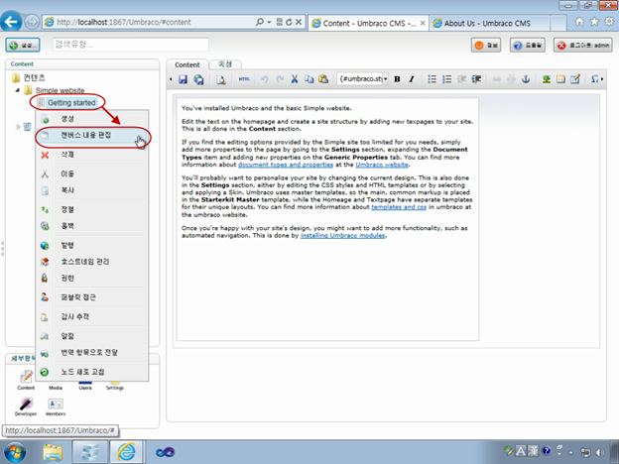Viewport: 619px width, 464px height.
Task: Choose 알림 notifications in context menu
Action: 92,336
